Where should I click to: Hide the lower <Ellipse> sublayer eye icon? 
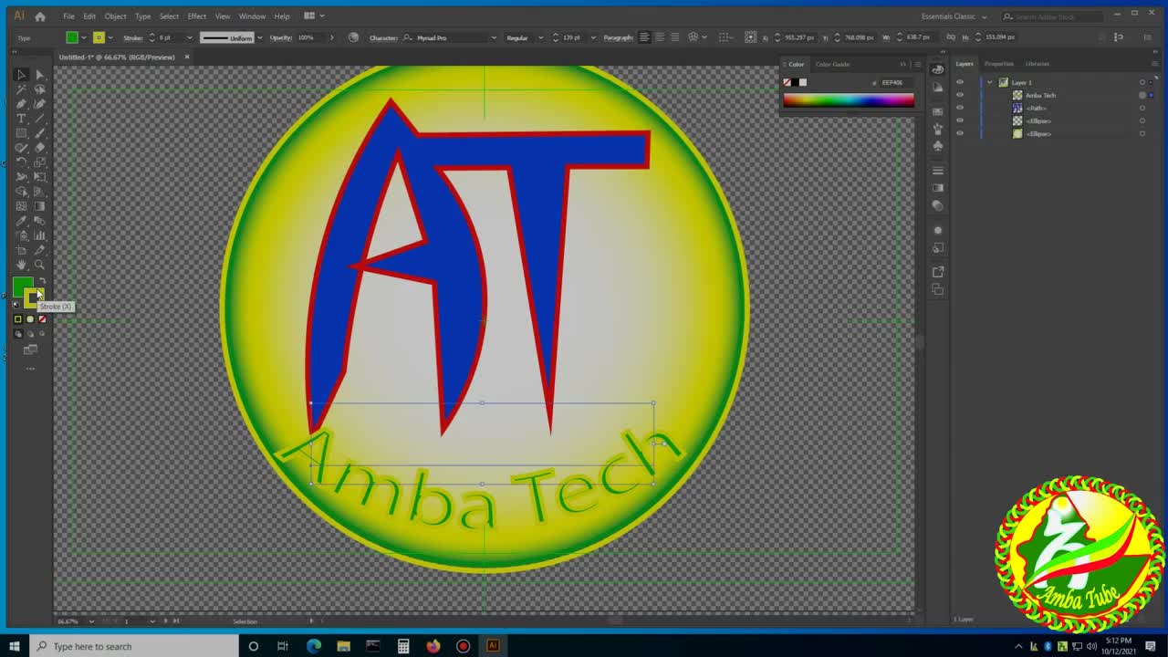click(959, 133)
